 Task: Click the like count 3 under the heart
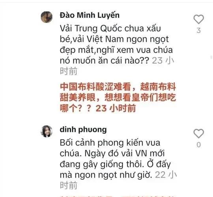pyautogui.click(x=198, y=30)
